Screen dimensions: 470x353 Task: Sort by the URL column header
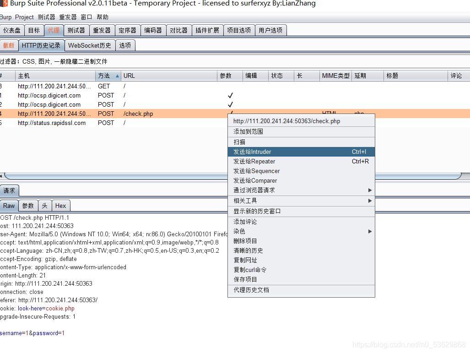pos(169,76)
